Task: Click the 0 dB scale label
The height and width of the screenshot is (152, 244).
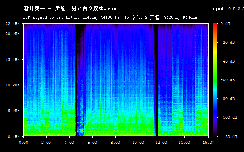Action: [225, 24]
